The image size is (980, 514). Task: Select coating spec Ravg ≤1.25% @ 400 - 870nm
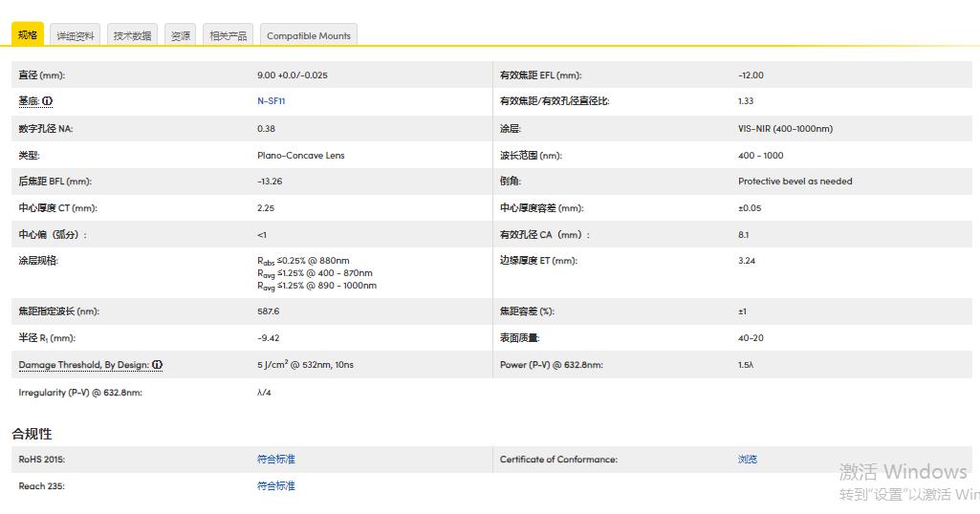click(315, 273)
